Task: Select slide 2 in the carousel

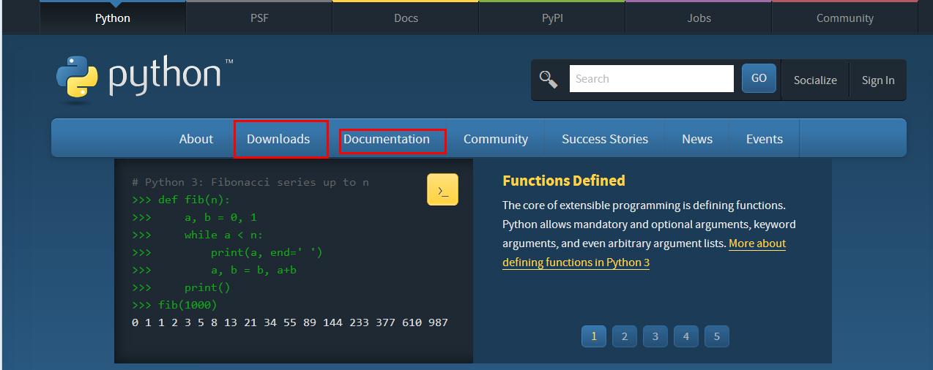Action: click(x=625, y=336)
